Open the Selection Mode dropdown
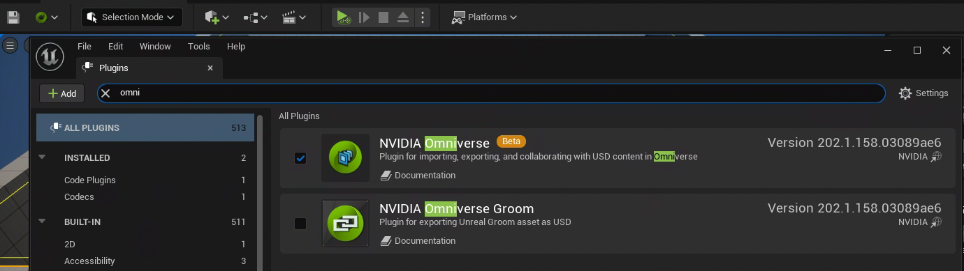This screenshot has height=271, width=964. [132, 17]
